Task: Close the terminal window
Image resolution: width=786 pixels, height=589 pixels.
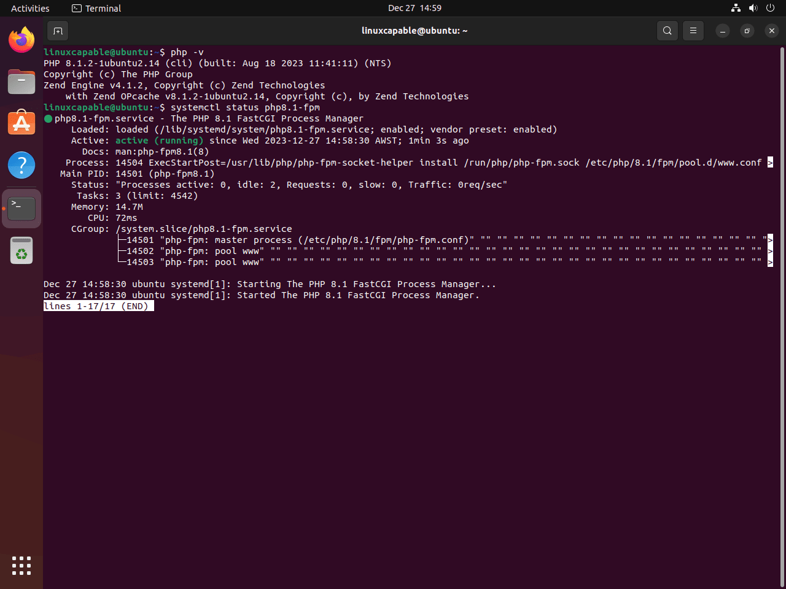Action: 772,31
